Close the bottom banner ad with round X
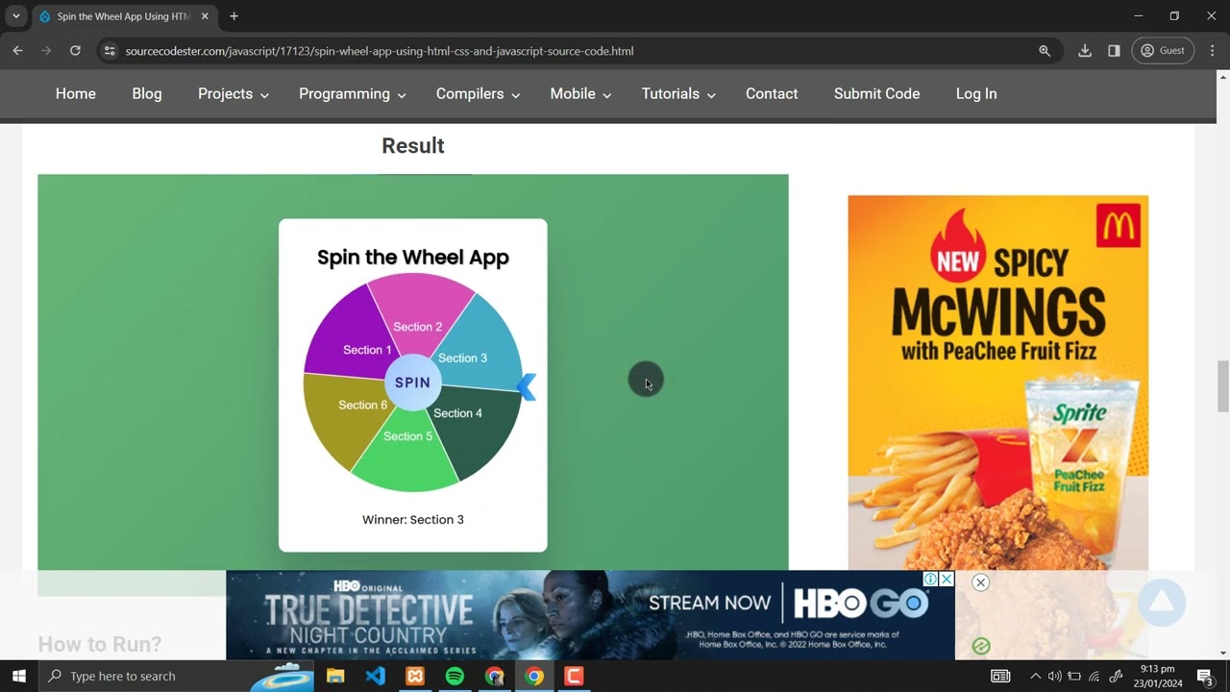This screenshot has height=692, width=1230. [x=980, y=582]
